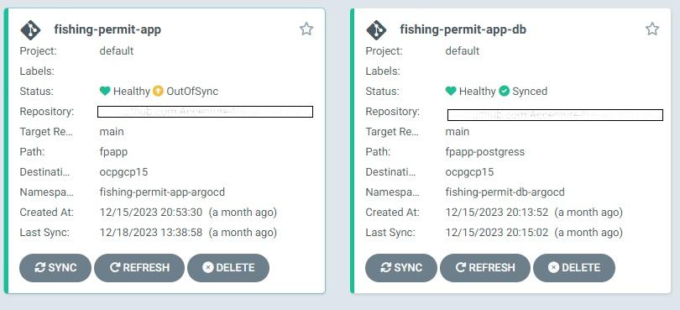The image size is (680, 310).
Task: Sync the fishing-permit-app application
Action: click(55, 267)
